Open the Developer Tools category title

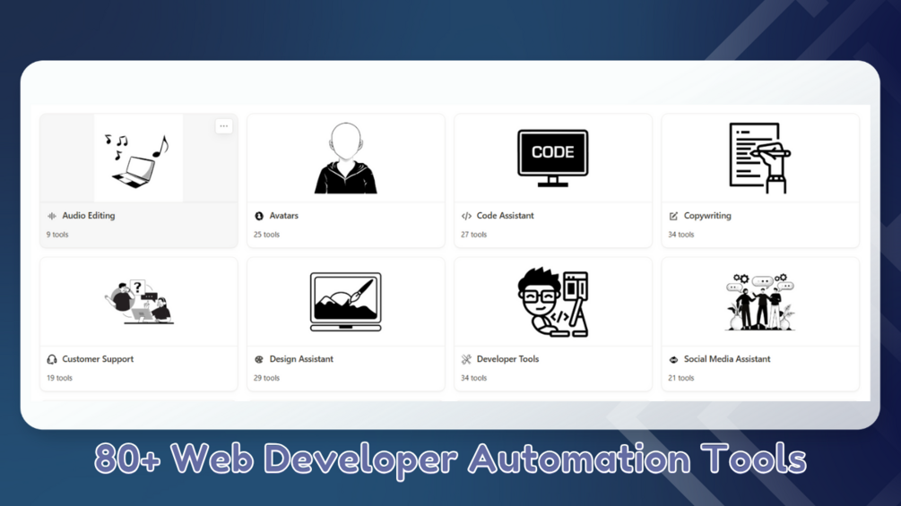coord(507,359)
